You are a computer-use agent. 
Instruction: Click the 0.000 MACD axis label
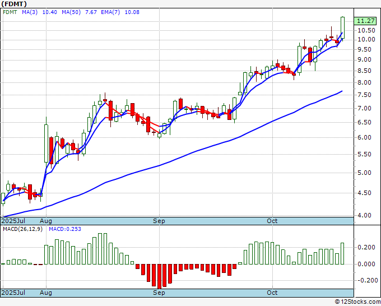click(x=366, y=264)
